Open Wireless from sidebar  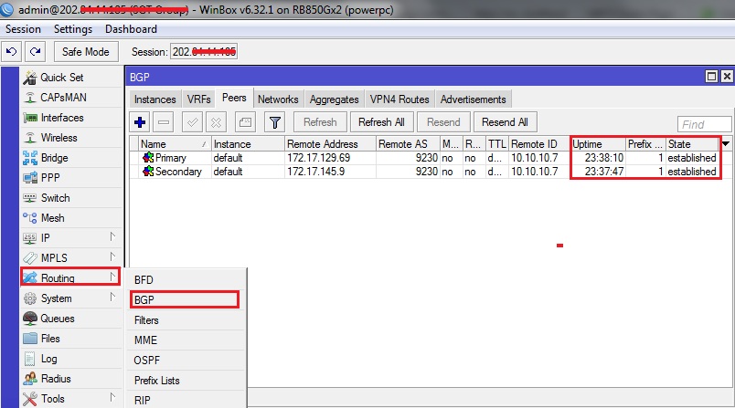[71, 138]
